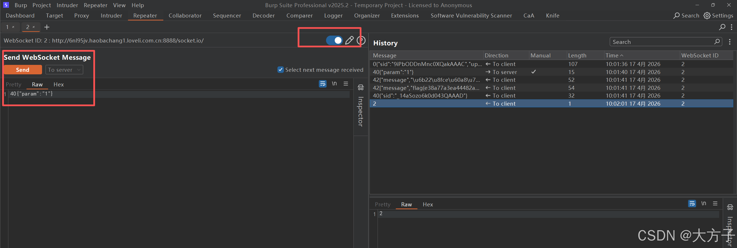Click the pencil edit connection icon
737x248 pixels.
point(349,40)
